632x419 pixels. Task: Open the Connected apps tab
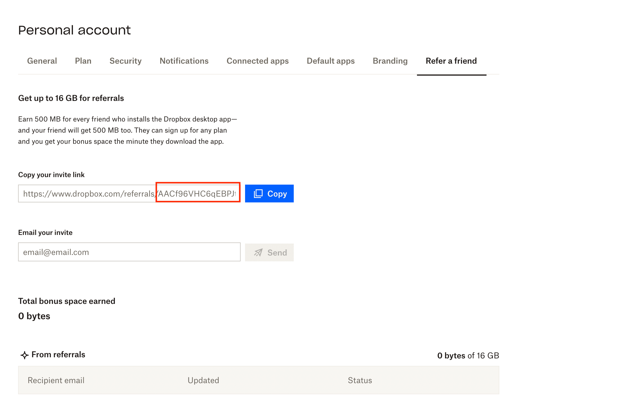pyautogui.click(x=257, y=61)
